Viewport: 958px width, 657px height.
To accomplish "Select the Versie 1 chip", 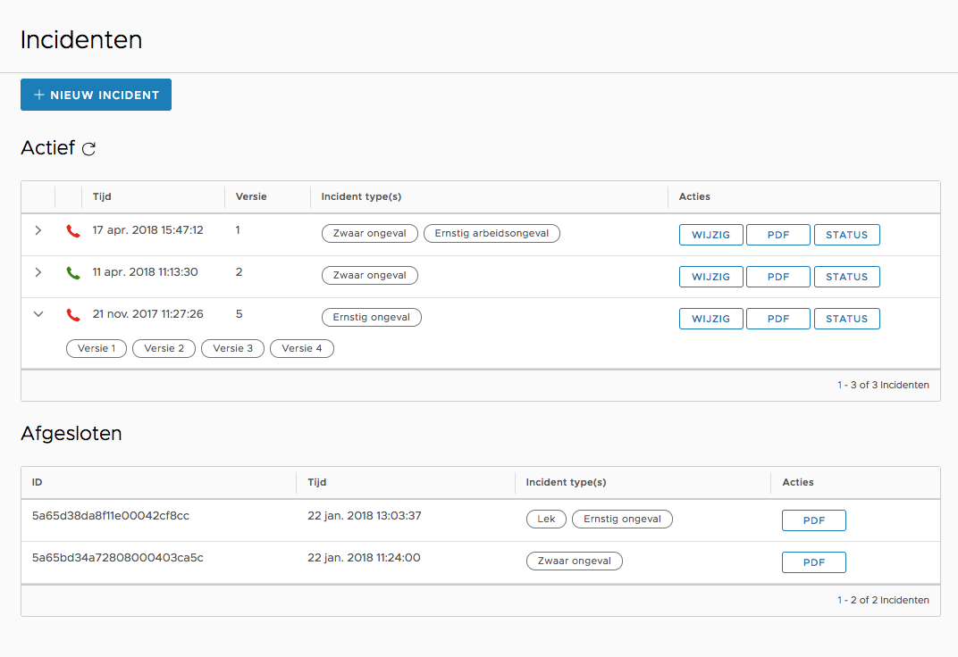I will click(97, 348).
